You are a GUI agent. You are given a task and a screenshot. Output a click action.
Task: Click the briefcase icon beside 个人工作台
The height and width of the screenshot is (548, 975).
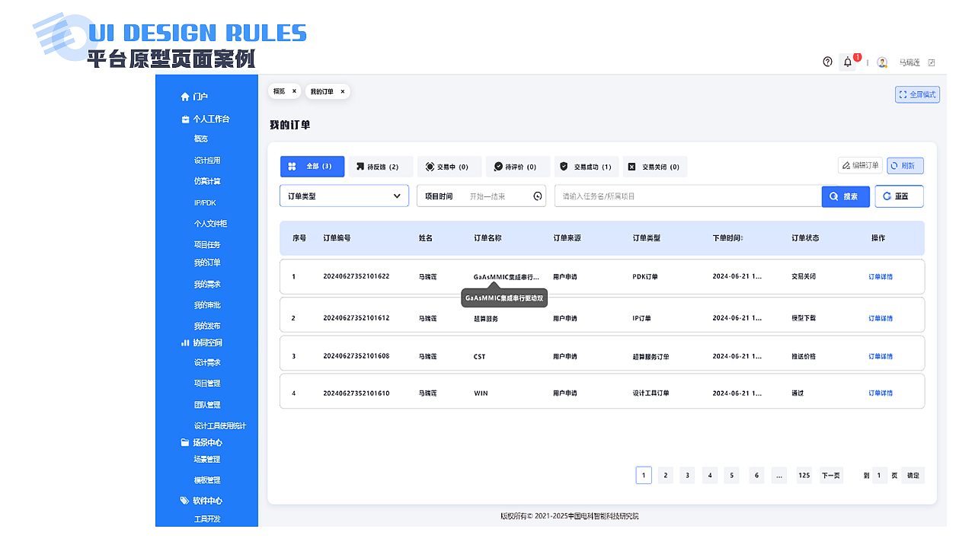[185, 119]
